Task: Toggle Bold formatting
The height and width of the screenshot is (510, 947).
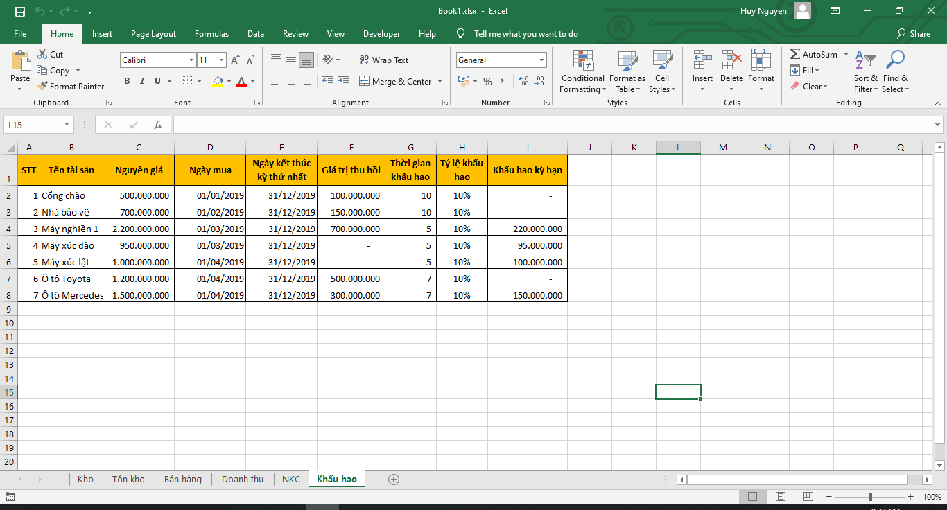Action: 127,82
